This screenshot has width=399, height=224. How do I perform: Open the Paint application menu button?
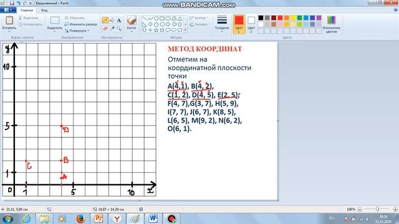point(8,10)
